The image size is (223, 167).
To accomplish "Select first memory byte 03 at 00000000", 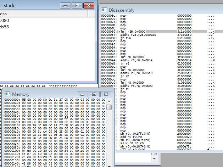I will pos(24,100).
